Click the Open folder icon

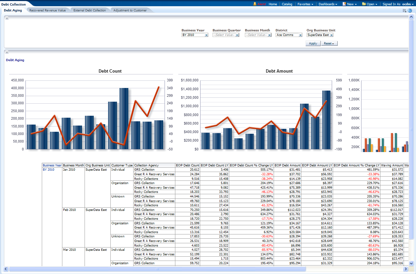click(x=364, y=4)
